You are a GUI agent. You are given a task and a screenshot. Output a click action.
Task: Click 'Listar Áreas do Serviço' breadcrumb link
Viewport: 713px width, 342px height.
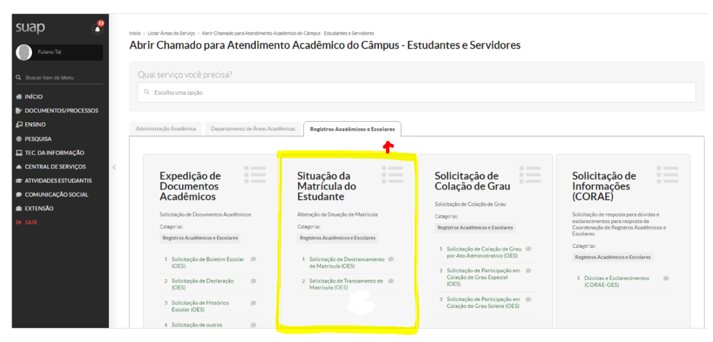(x=170, y=33)
